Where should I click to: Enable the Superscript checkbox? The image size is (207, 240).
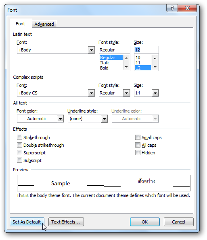pos(19,153)
